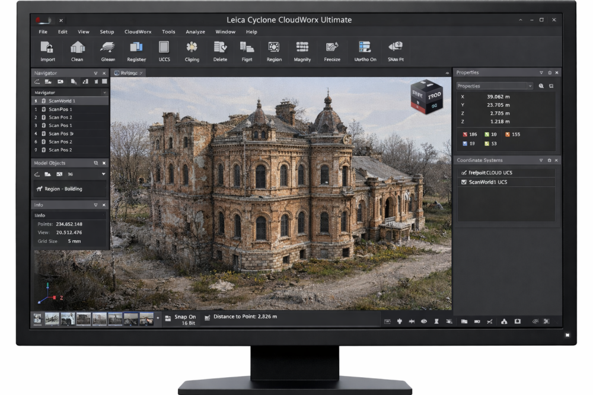
Task: Open the Properties combo box dropdown
Action: click(x=530, y=86)
